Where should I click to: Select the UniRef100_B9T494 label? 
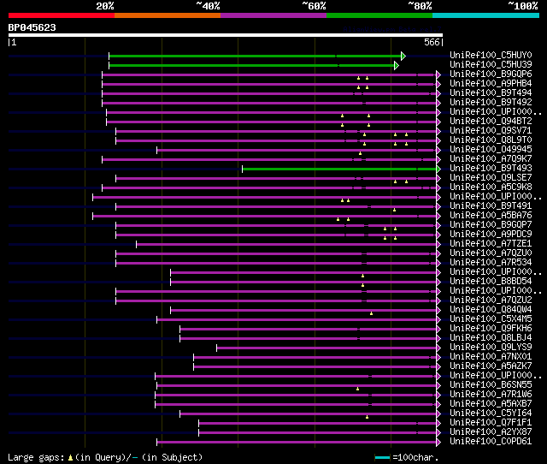[x=491, y=93]
